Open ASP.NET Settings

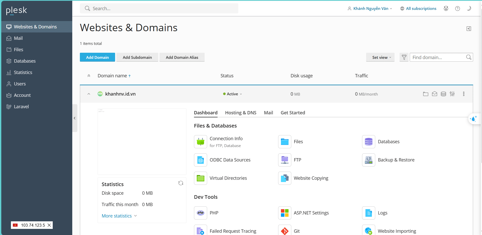click(284, 213)
